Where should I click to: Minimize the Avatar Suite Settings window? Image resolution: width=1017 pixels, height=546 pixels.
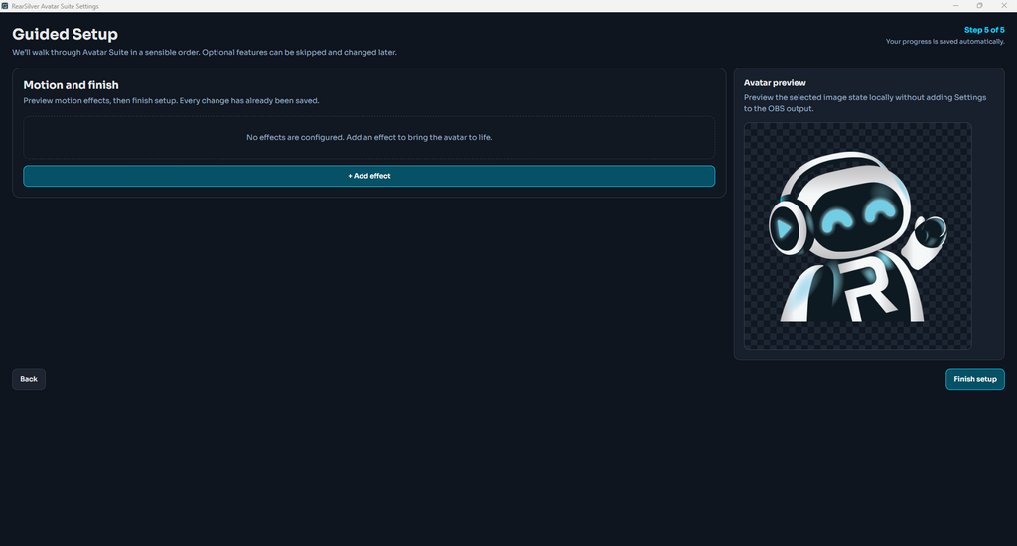click(x=955, y=6)
